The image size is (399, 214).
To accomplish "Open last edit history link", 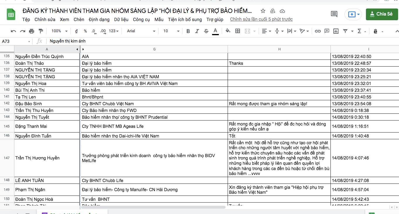I will (261, 19).
